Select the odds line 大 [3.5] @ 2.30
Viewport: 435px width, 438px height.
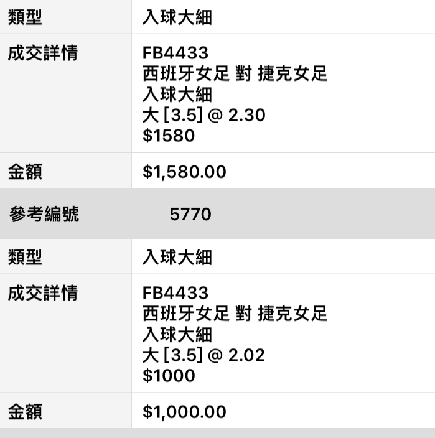(x=203, y=115)
